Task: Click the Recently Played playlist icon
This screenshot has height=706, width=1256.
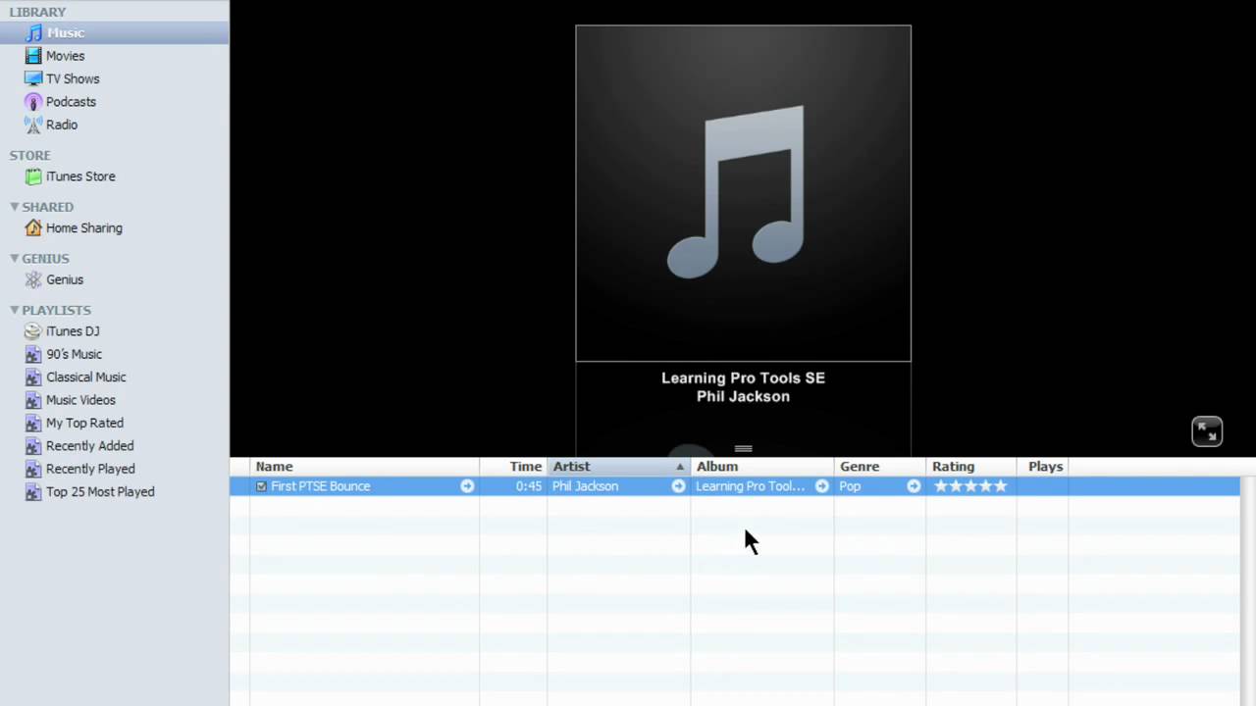Action: [x=33, y=469]
